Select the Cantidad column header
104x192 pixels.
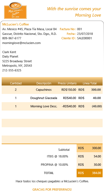click(16, 83)
